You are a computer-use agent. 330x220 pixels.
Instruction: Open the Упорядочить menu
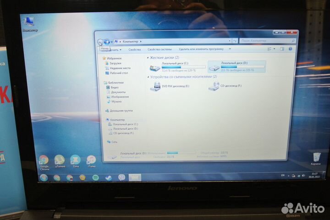click(x=111, y=50)
